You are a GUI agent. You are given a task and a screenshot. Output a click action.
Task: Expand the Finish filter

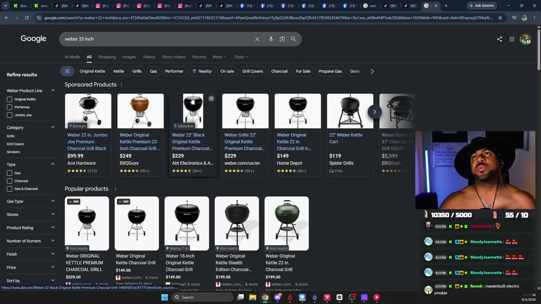point(53,254)
